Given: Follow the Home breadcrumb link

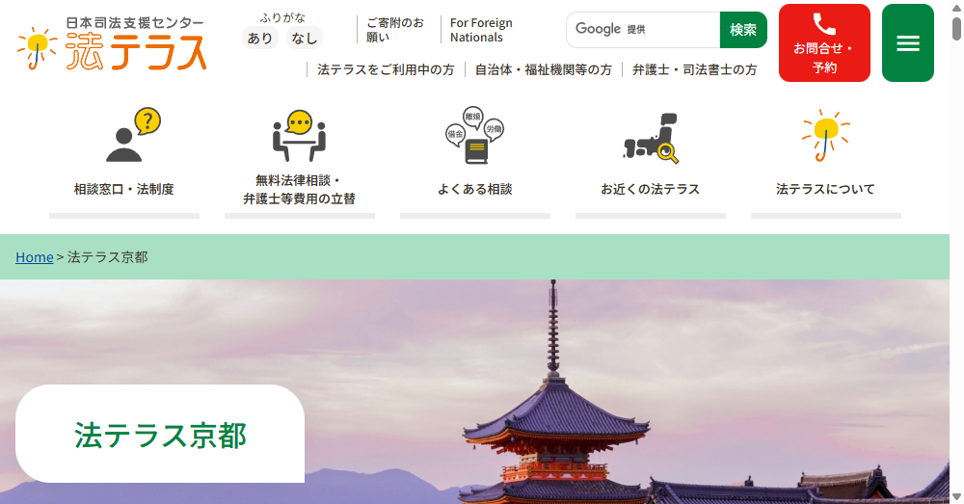Looking at the screenshot, I should coord(34,257).
